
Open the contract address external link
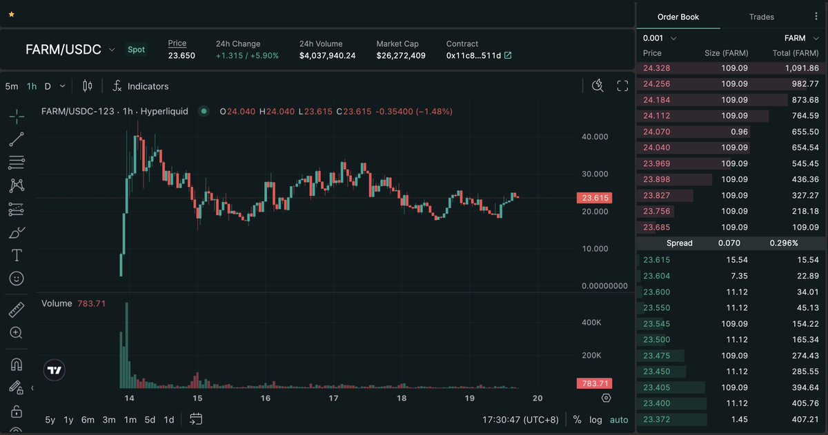(508, 55)
